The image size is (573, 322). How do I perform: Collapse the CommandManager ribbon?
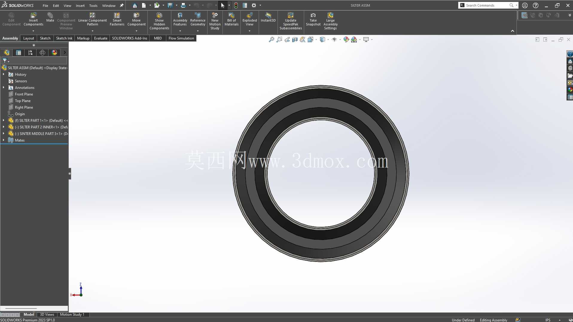[x=513, y=31]
